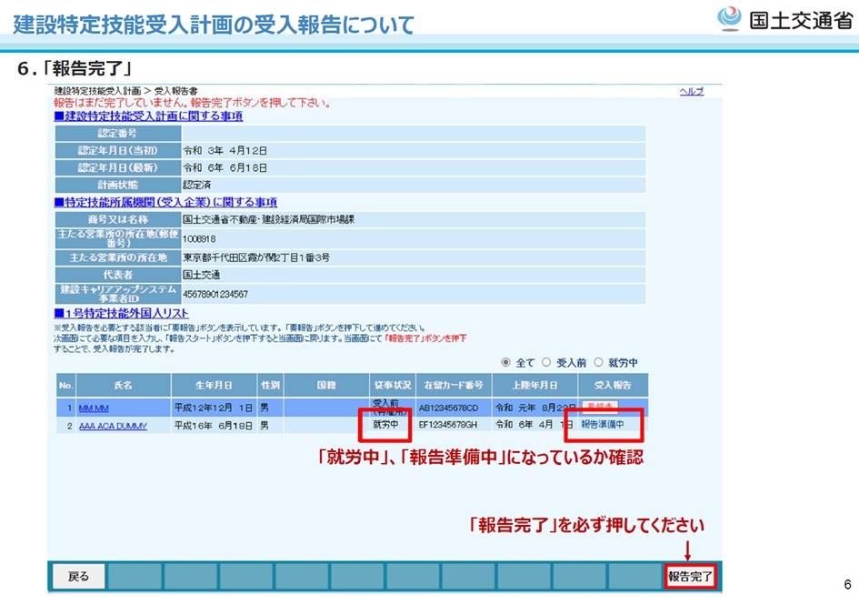Click the 特定技能所属機関(受入企業)に関する事項 heading
Screen dimensions: 859x605
(x=165, y=202)
